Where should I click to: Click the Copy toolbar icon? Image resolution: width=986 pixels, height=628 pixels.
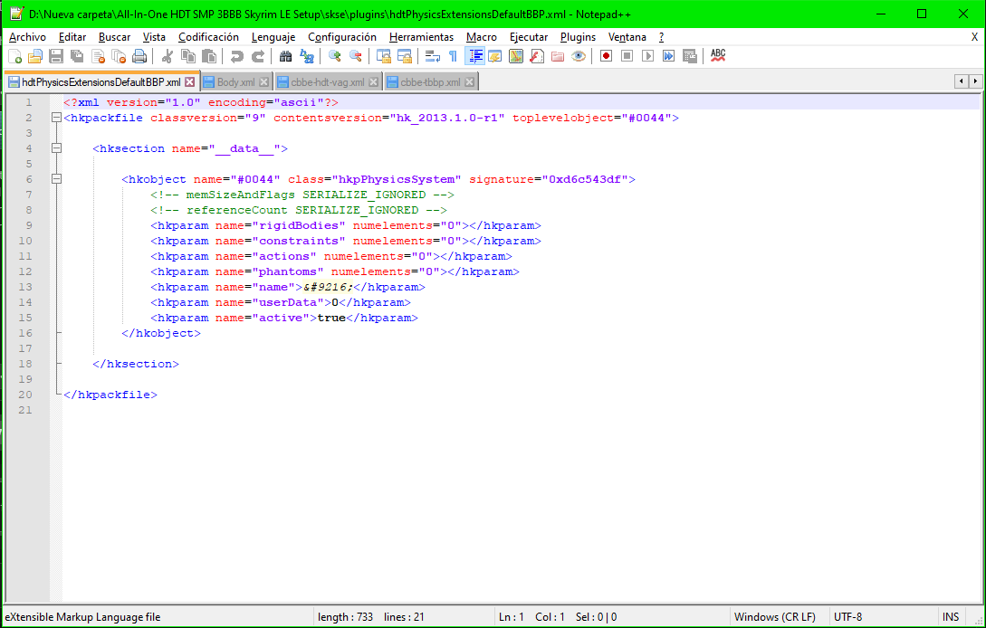coord(188,57)
